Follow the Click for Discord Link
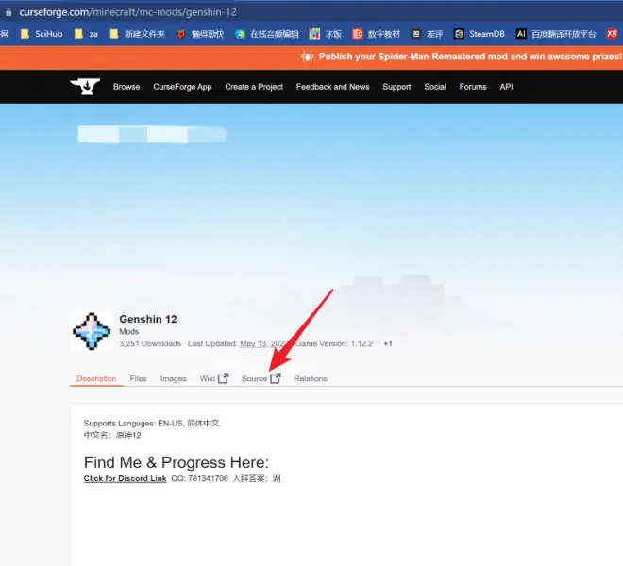This screenshot has width=623, height=566. coord(125,478)
